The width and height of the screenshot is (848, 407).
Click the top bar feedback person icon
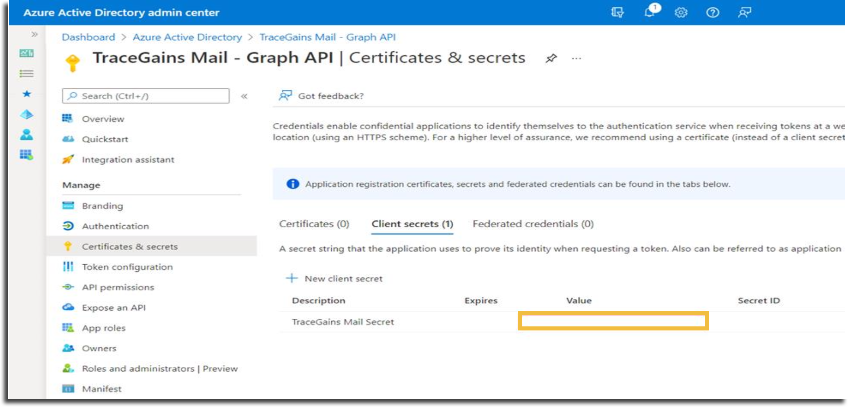(745, 12)
